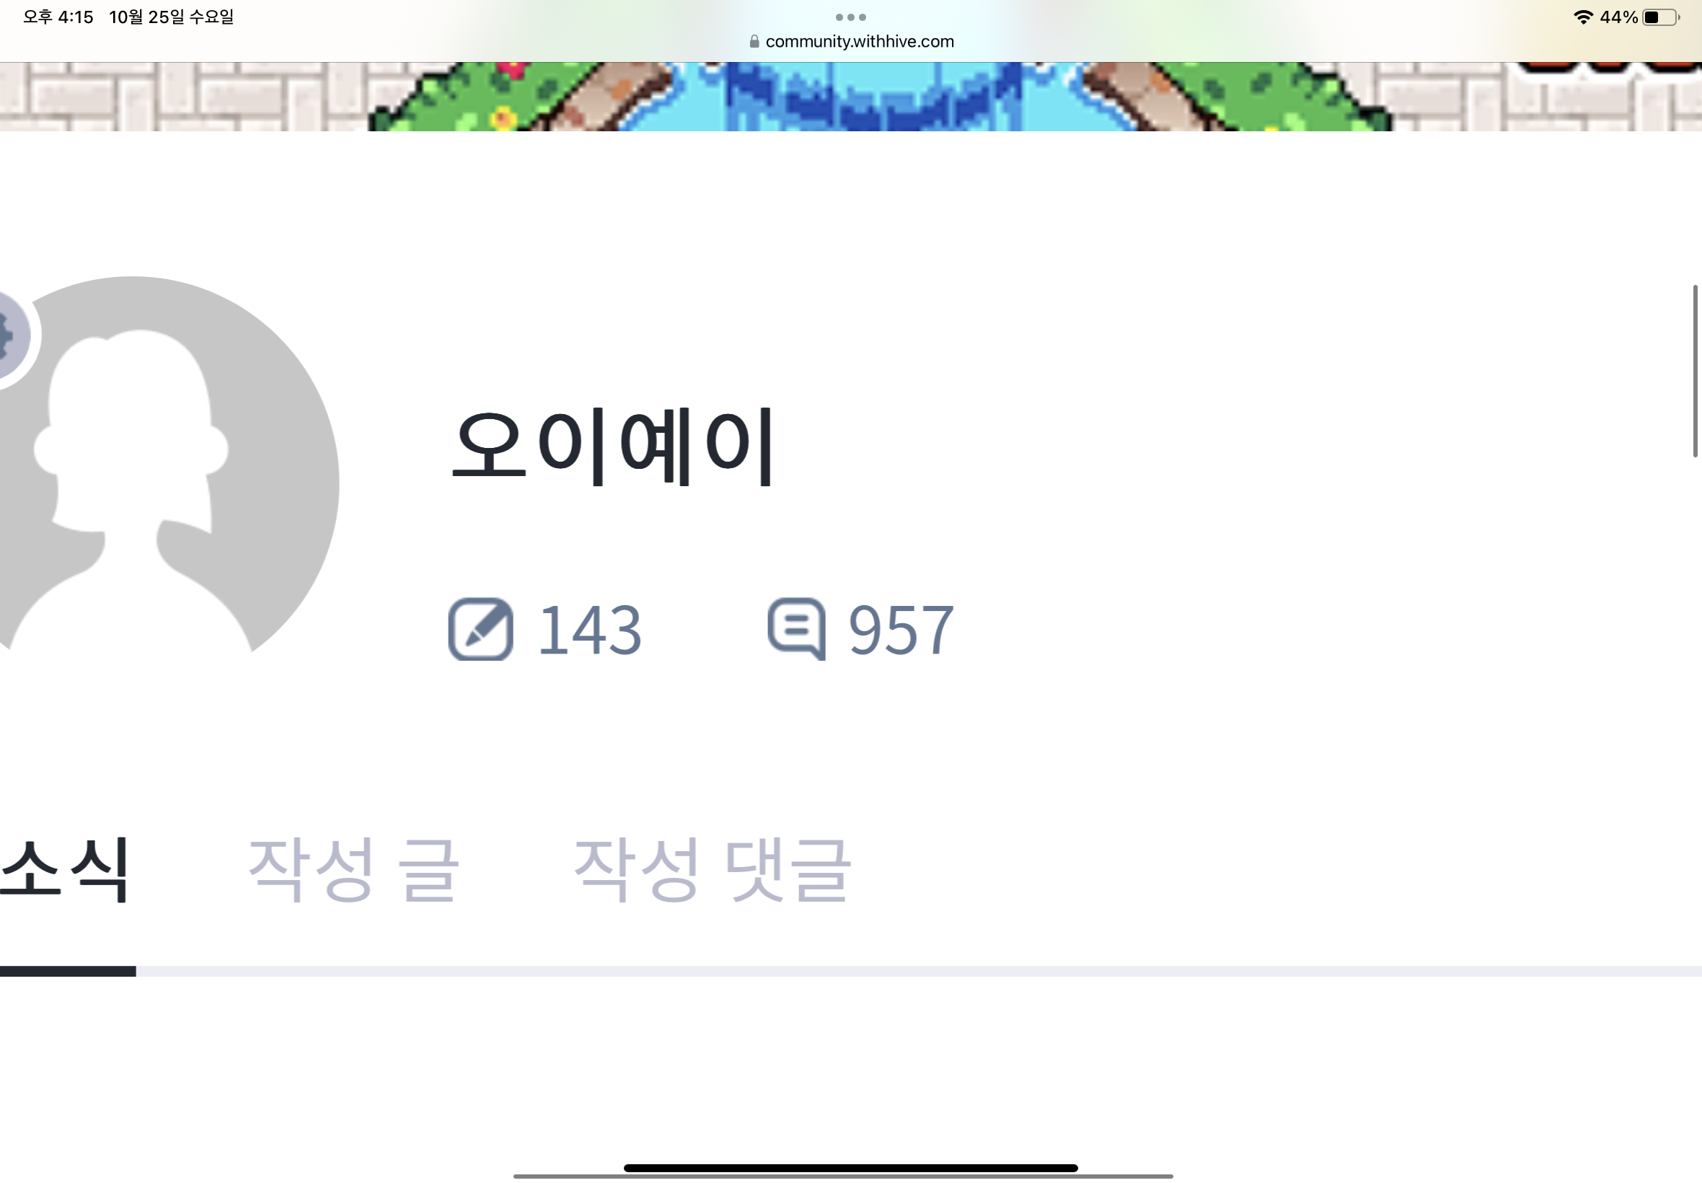Click the comment count 957
This screenshot has height=1183, width=1702.
click(x=900, y=630)
